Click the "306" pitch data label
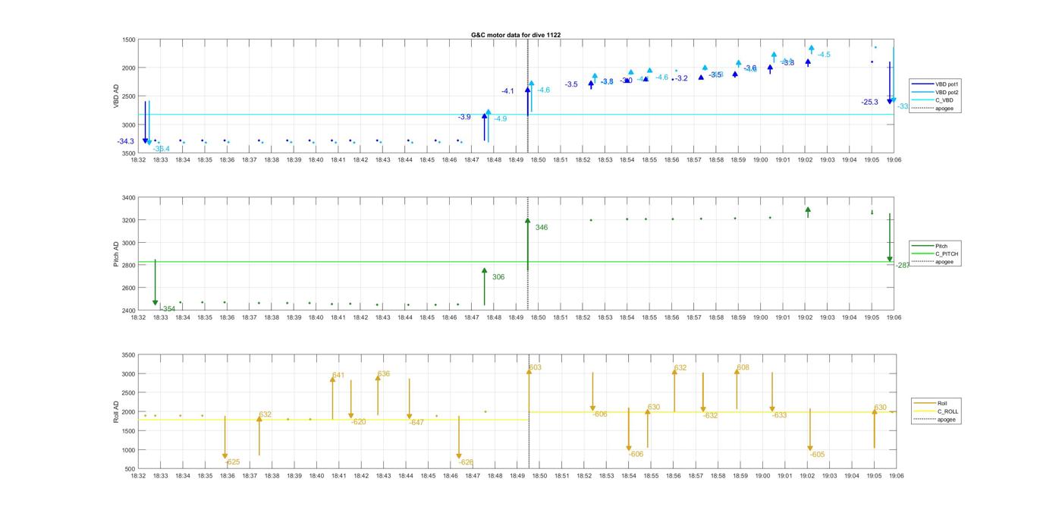 [498, 278]
